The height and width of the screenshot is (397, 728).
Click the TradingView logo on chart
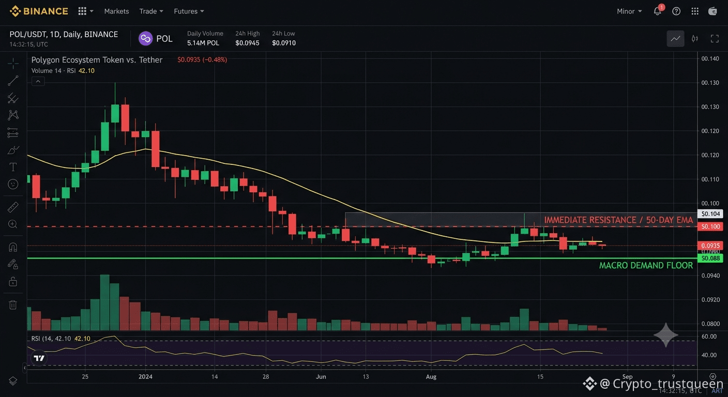[39, 358]
